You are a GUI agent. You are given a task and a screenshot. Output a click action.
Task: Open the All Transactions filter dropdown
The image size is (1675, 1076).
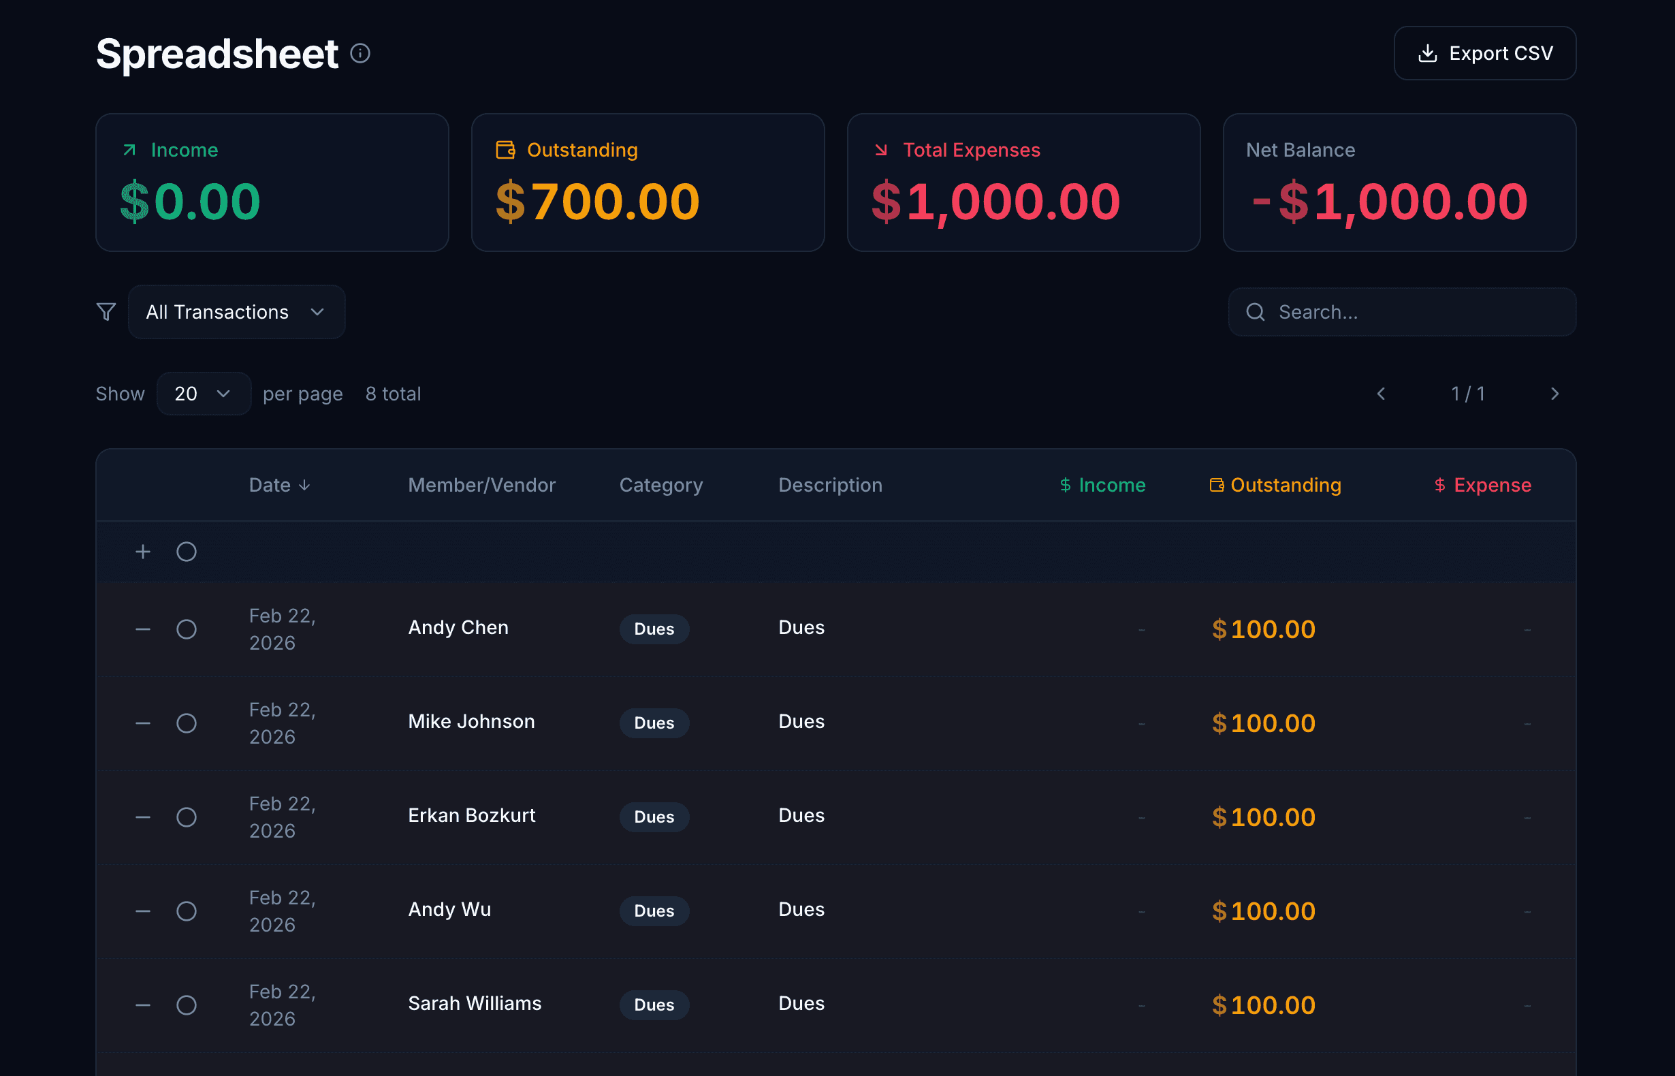point(236,312)
